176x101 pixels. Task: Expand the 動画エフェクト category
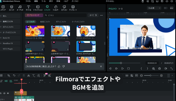tap(10, 21)
